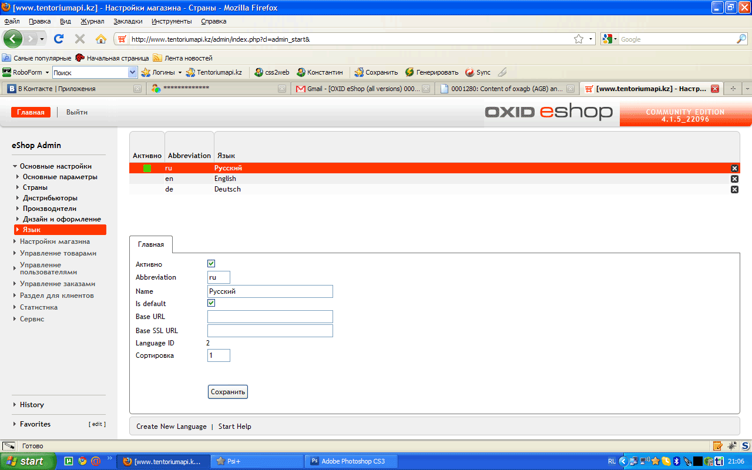Uncheck the Активно checkbox
The width and height of the screenshot is (752, 470).
point(211,264)
